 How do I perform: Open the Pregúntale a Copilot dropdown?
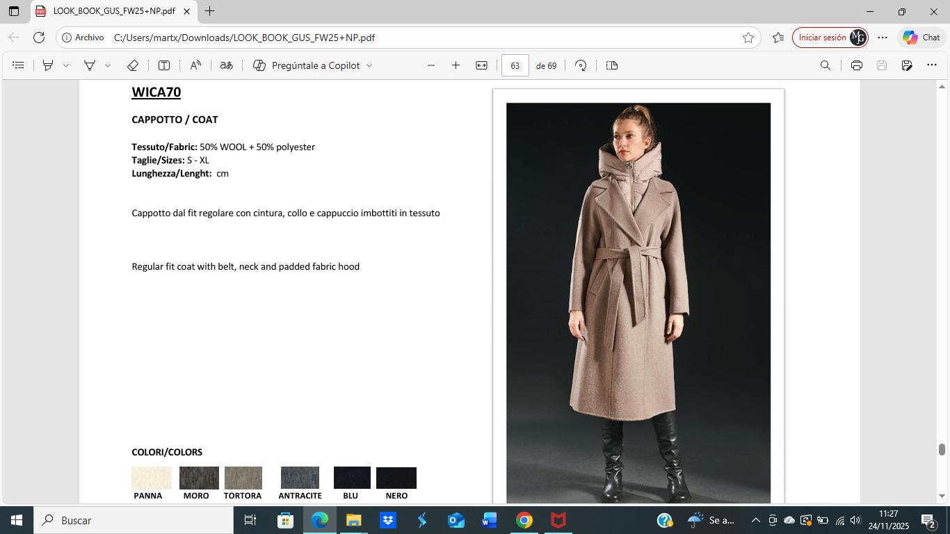(x=369, y=65)
